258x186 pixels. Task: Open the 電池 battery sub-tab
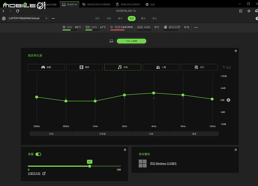click(x=143, y=18)
